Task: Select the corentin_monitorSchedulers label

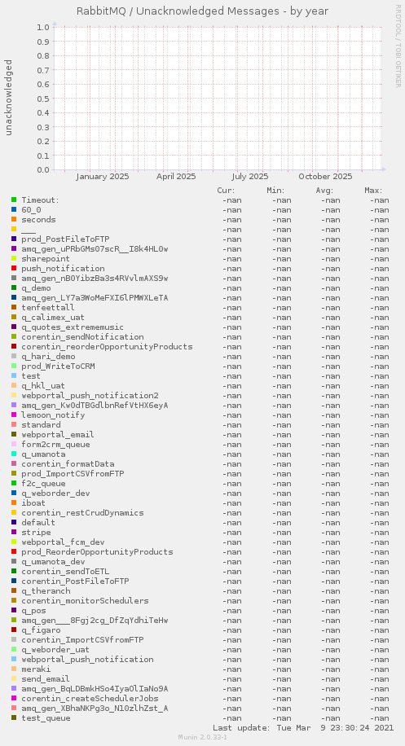Action: tap(85, 600)
